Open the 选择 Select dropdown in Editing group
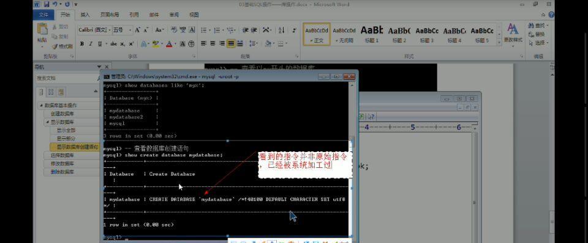 pyautogui.click(x=538, y=43)
